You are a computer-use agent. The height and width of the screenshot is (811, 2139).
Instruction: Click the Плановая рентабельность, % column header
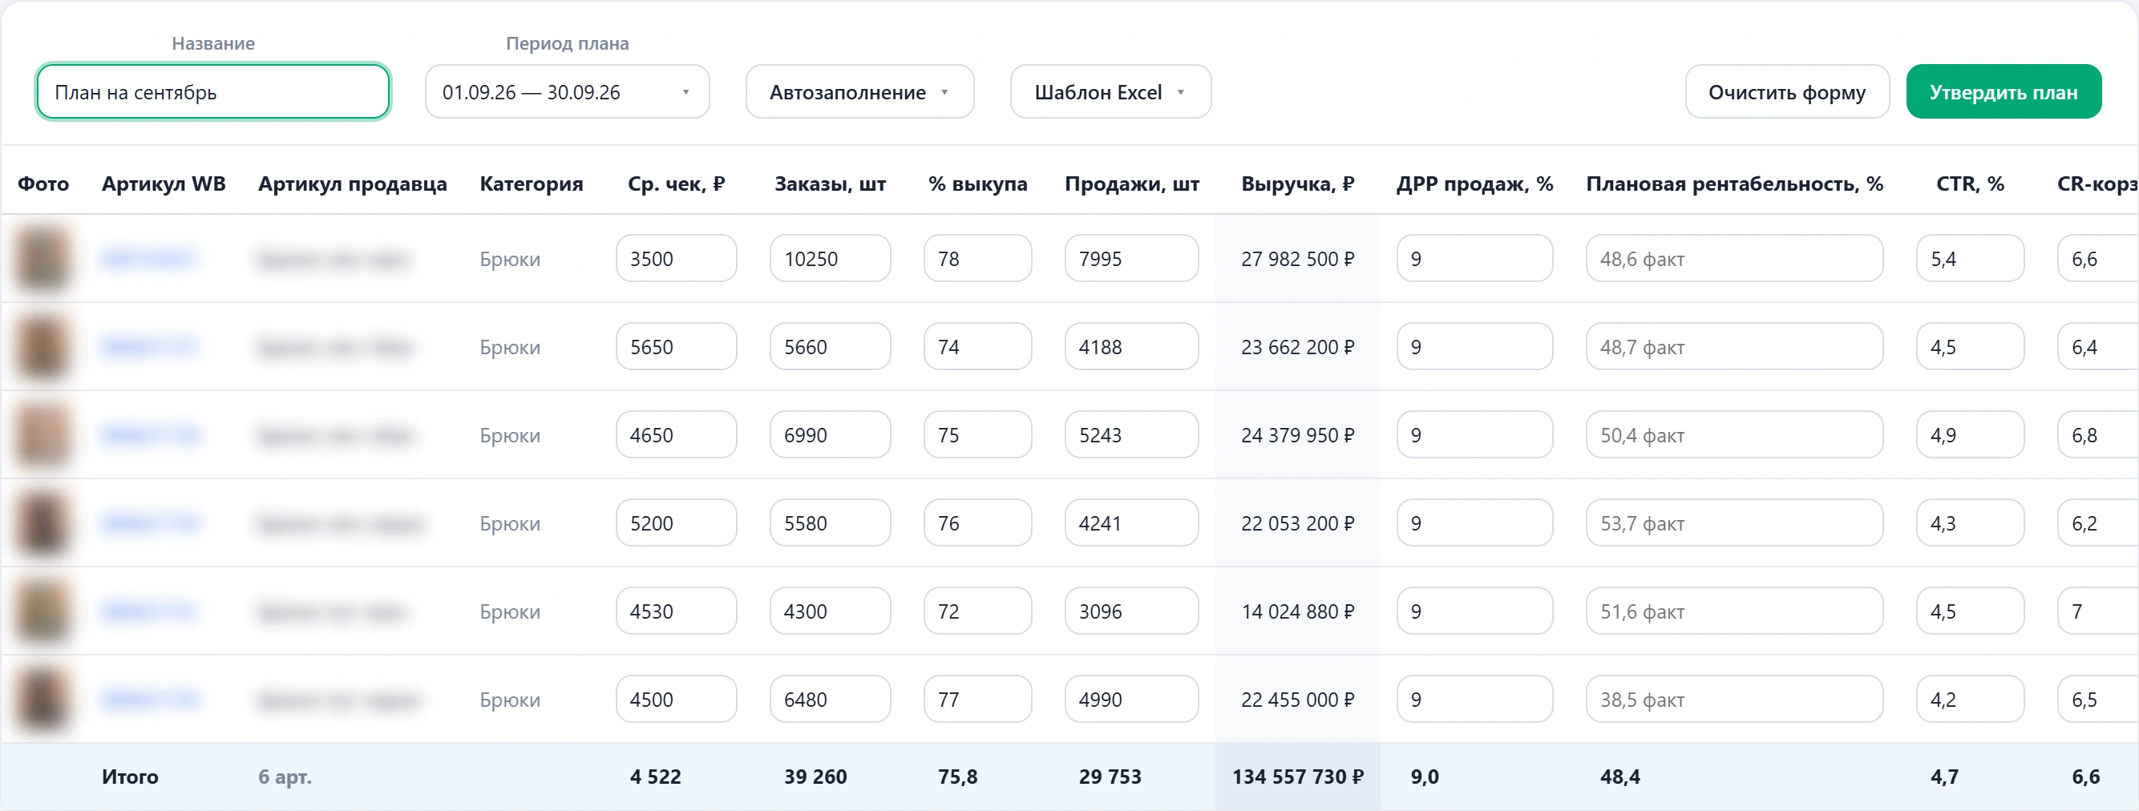coord(1735,184)
